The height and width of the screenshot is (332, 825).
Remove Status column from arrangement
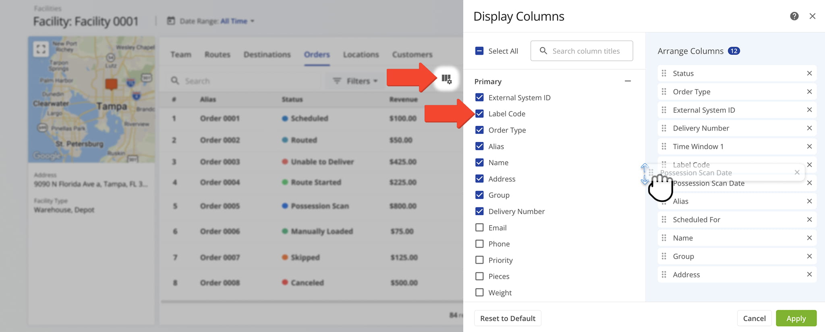(x=809, y=73)
